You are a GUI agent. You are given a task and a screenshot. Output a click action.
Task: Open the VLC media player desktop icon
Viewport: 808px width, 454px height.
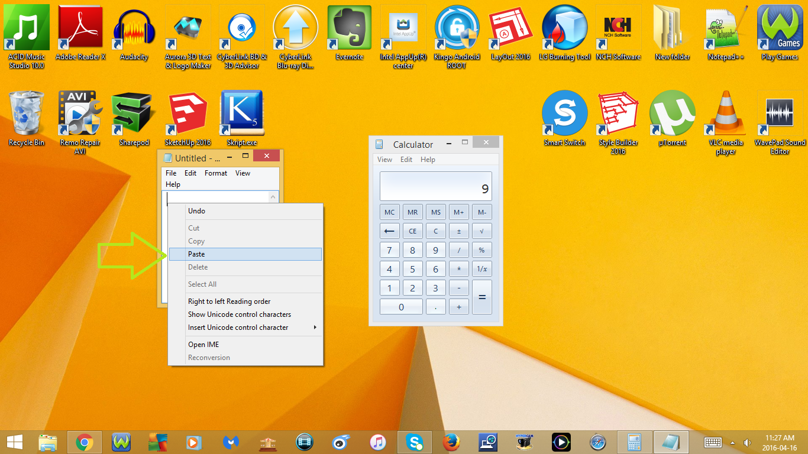click(x=725, y=112)
